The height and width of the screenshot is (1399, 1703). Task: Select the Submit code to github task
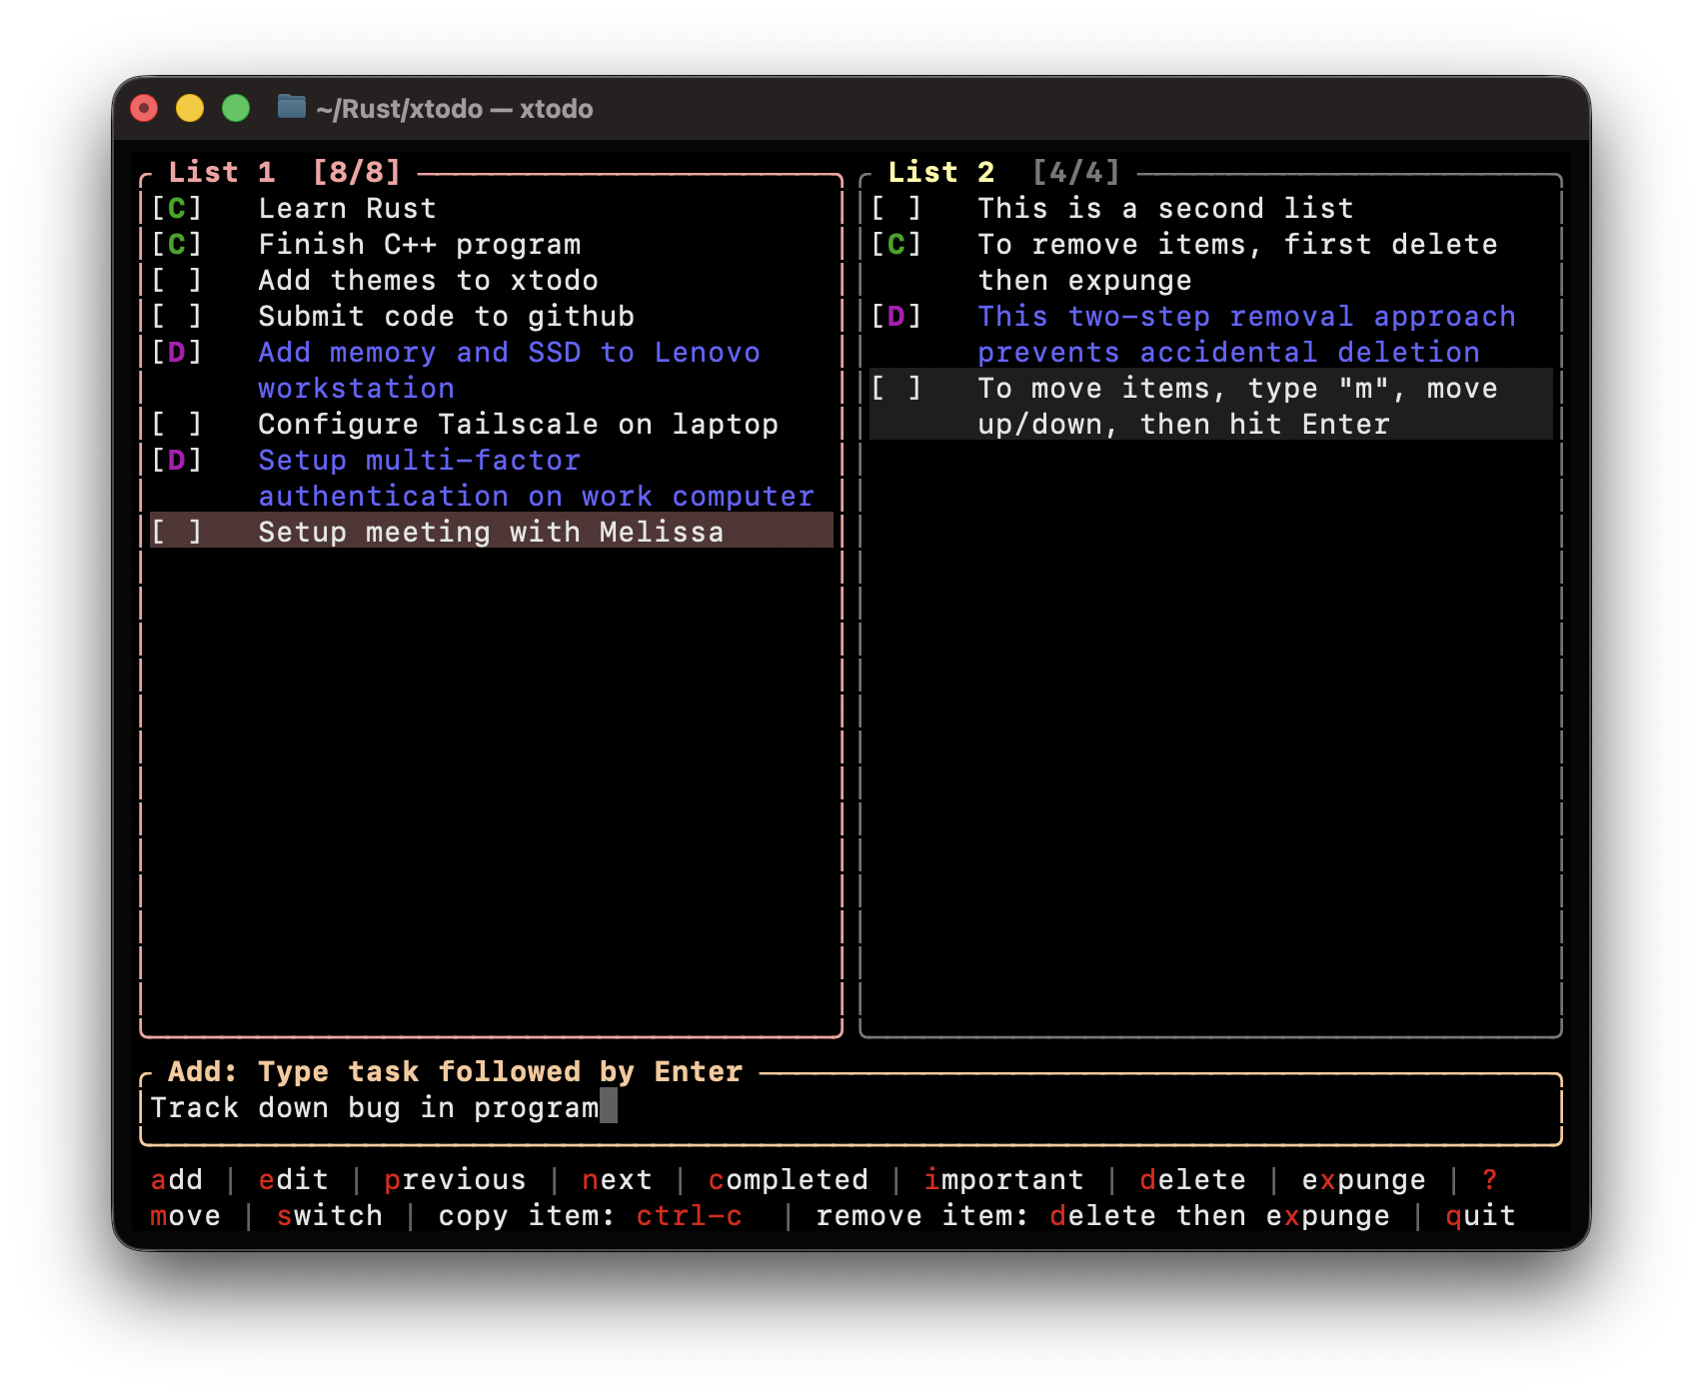click(447, 316)
